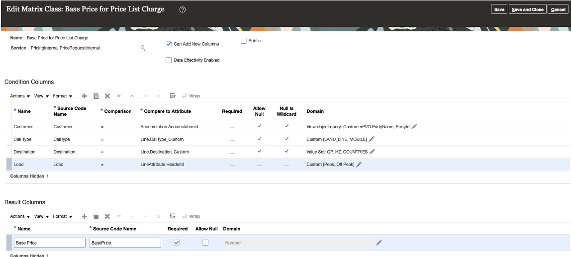Delete the selected condition column with the X icon
This screenshot has height=257, width=571.
[x=107, y=95]
